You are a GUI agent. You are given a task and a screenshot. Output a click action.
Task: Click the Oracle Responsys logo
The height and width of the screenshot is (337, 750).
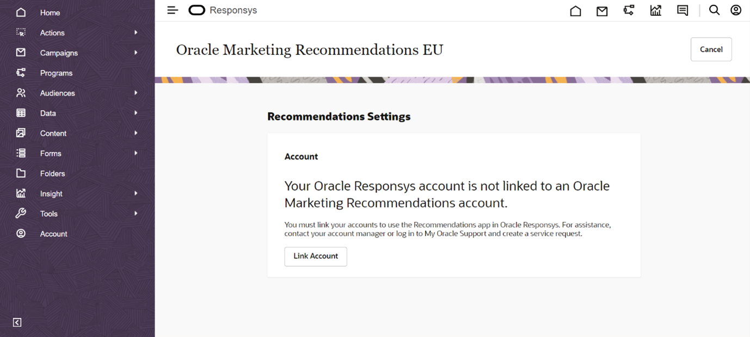tap(222, 10)
